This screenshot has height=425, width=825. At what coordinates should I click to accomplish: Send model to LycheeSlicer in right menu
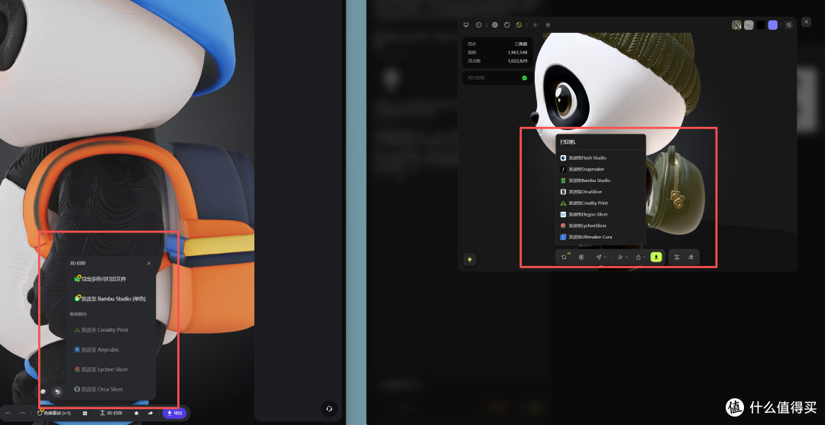point(600,225)
